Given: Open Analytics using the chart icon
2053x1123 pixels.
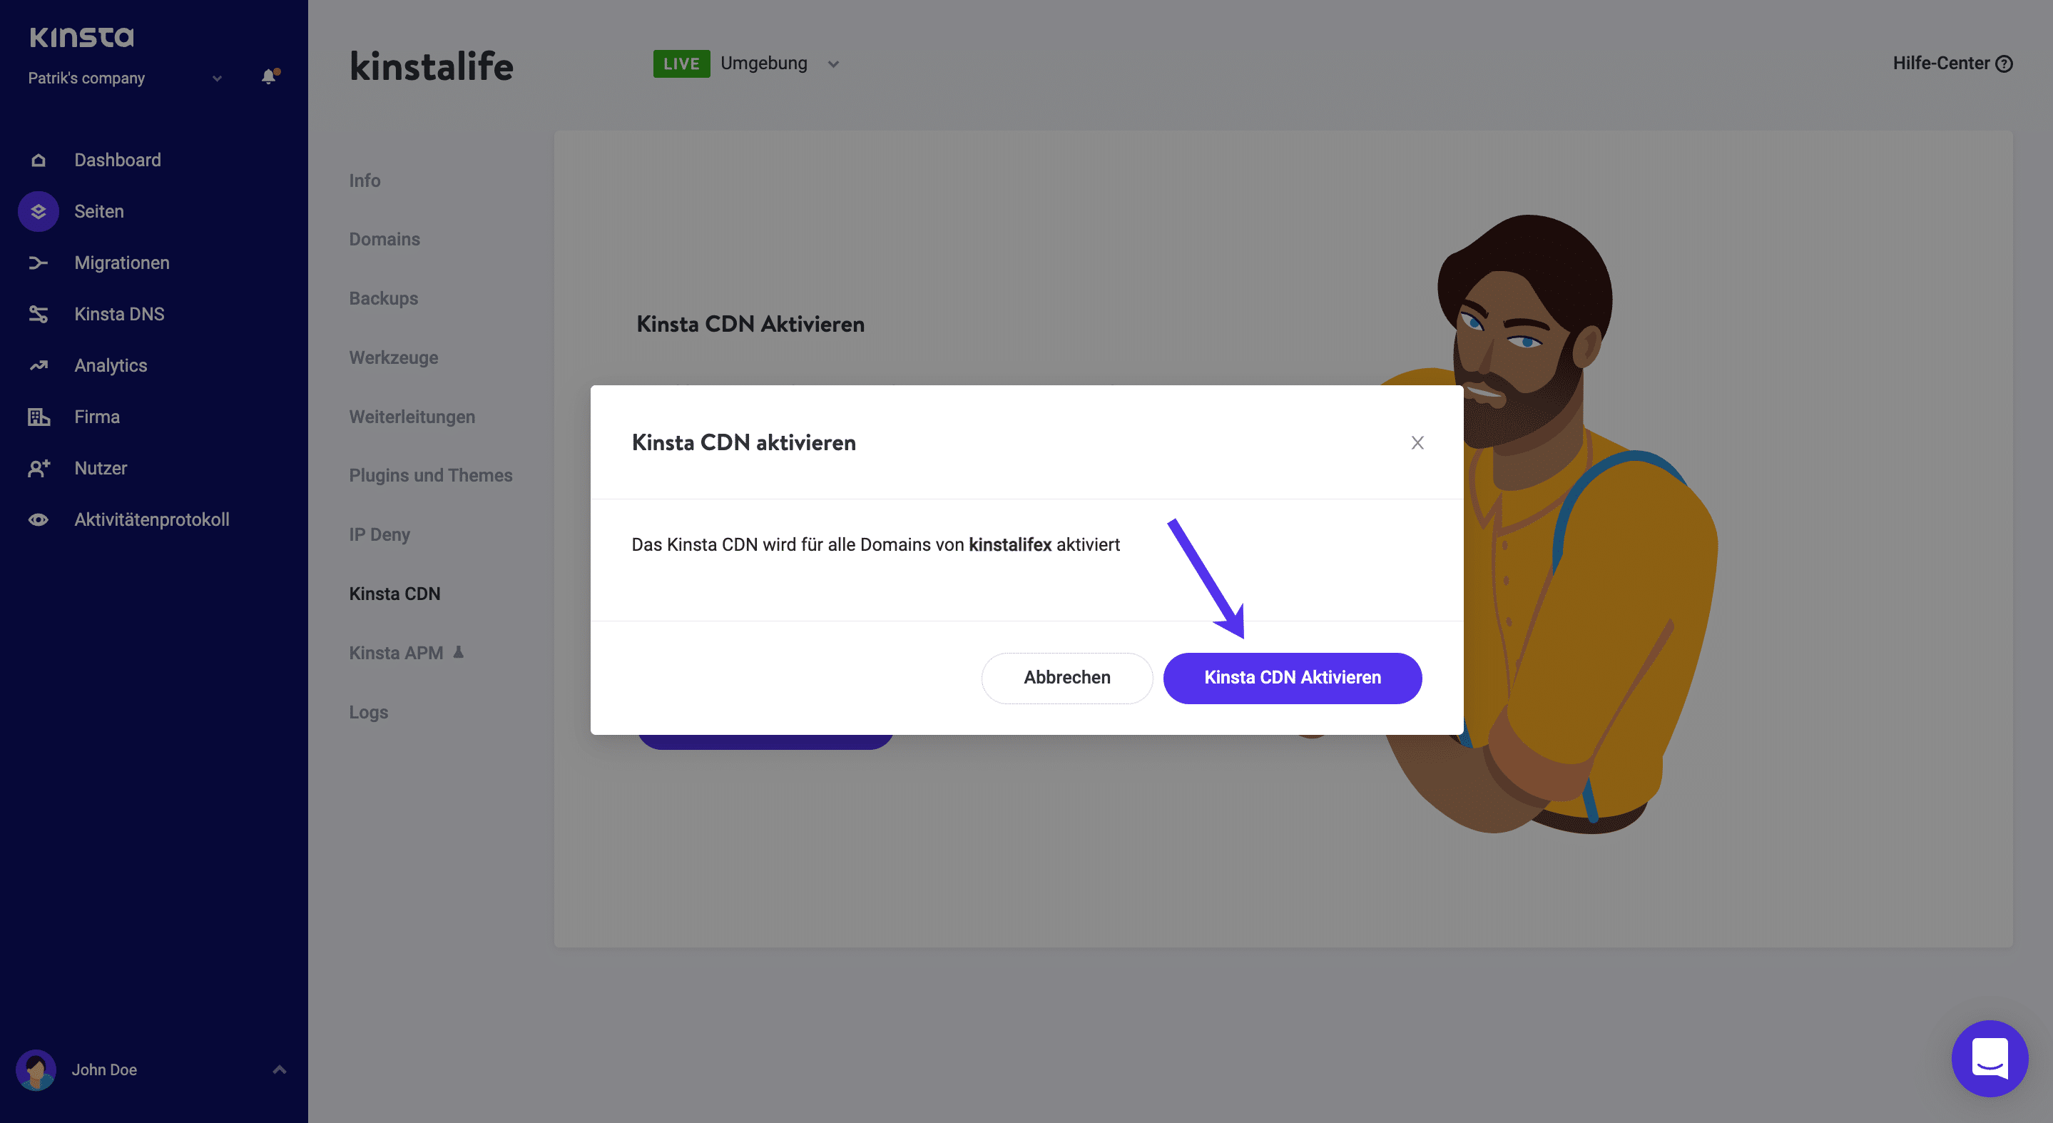Looking at the screenshot, I should pyautogui.click(x=38, y=365).
